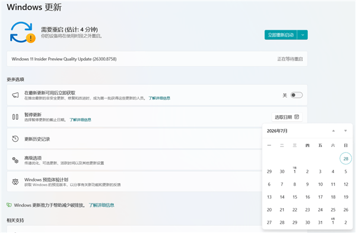Click the 暂停更新 title text
This screenshot has height=233, width=356.
click(33, 114)
